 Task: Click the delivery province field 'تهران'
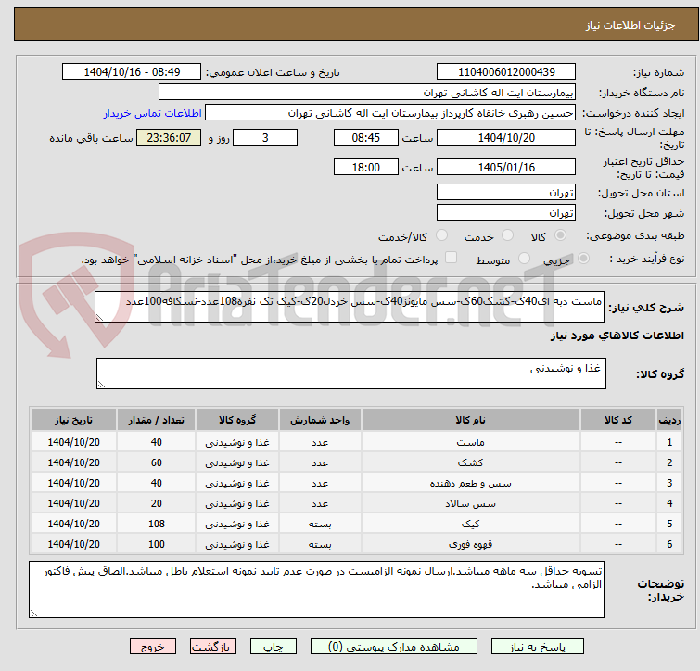click(506, 192)
